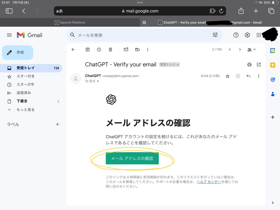The width and height of the screenshot is (280, 210).
Task: Report this email as spam
Action: coord(99,49)
